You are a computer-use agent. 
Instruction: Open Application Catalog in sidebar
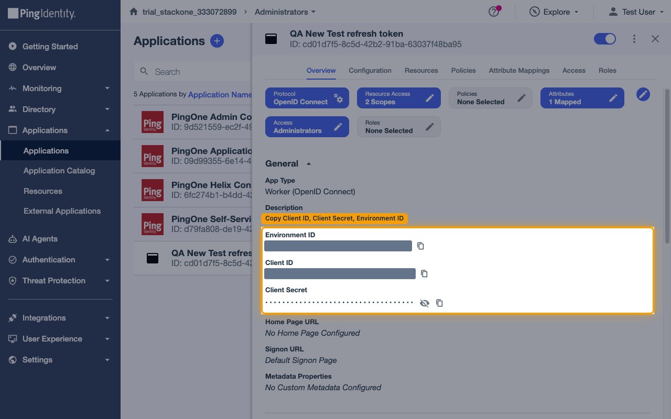[x=60, y=171]
